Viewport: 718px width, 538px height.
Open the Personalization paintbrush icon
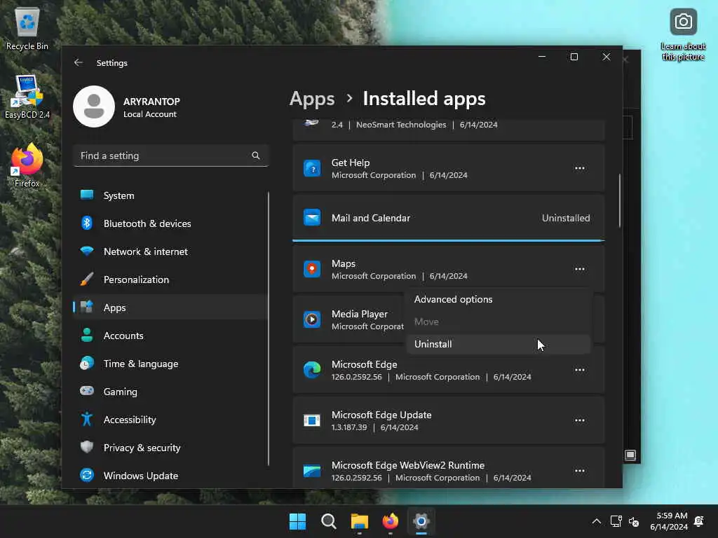click(x=86, y=279)
